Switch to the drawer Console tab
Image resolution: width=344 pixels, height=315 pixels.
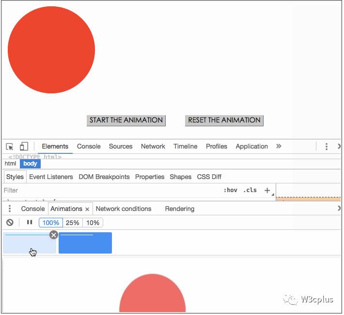tap(33, 209)
